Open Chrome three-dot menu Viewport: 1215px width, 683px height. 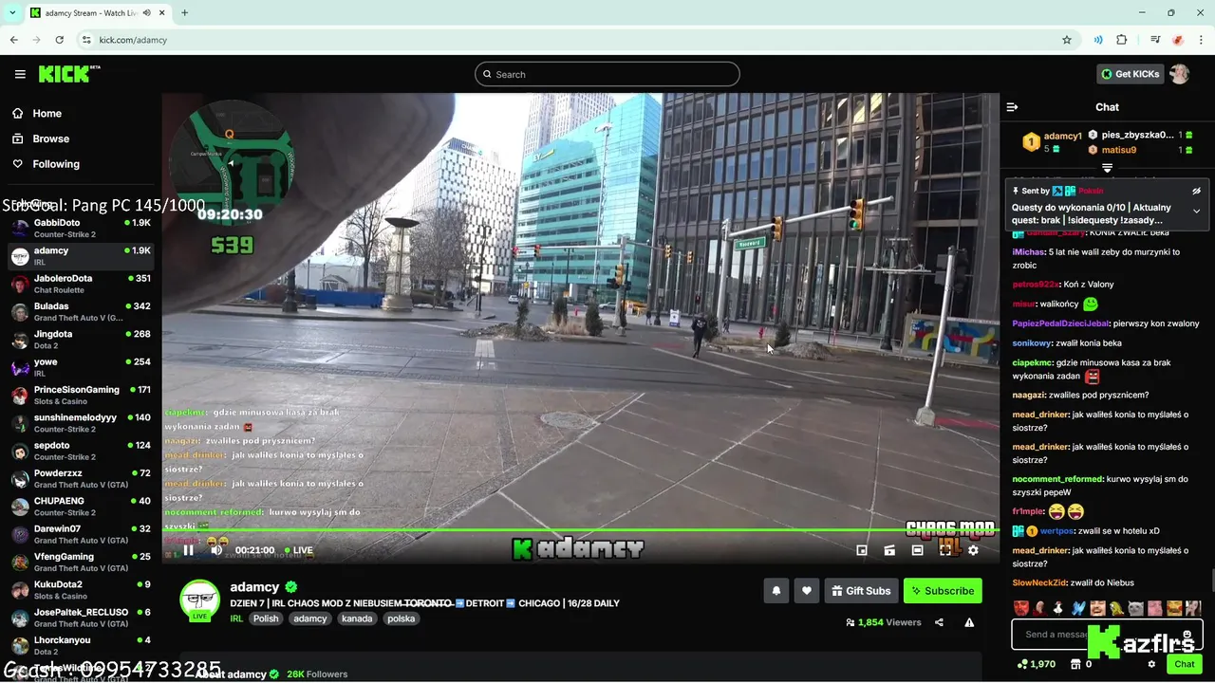(x=1202, y=40)
